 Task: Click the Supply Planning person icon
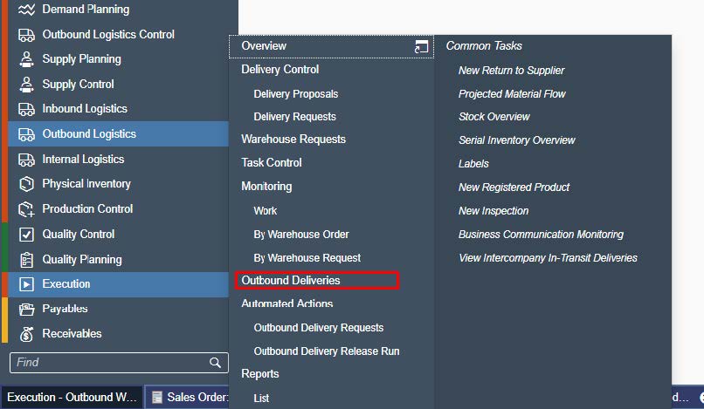(x=26, y=59)
